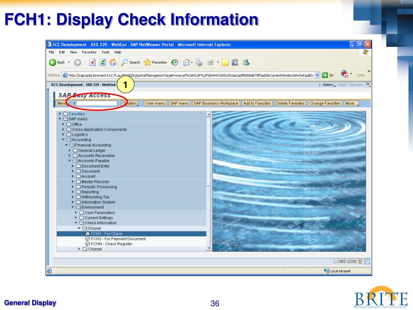Expand the XED (220) status bar triangle
Screen dimensions: 413x310
tap(335, 262)
